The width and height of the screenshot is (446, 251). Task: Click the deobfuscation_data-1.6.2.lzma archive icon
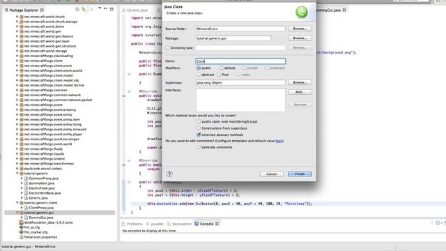[22, 222]
